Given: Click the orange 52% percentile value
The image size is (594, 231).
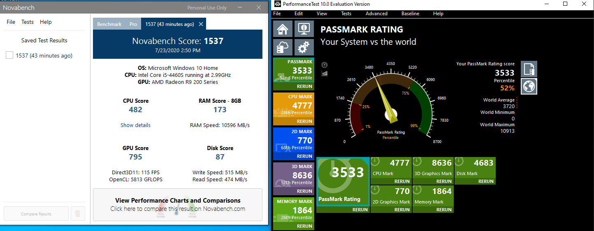Looking at the screenshot, I should [507, 88].
